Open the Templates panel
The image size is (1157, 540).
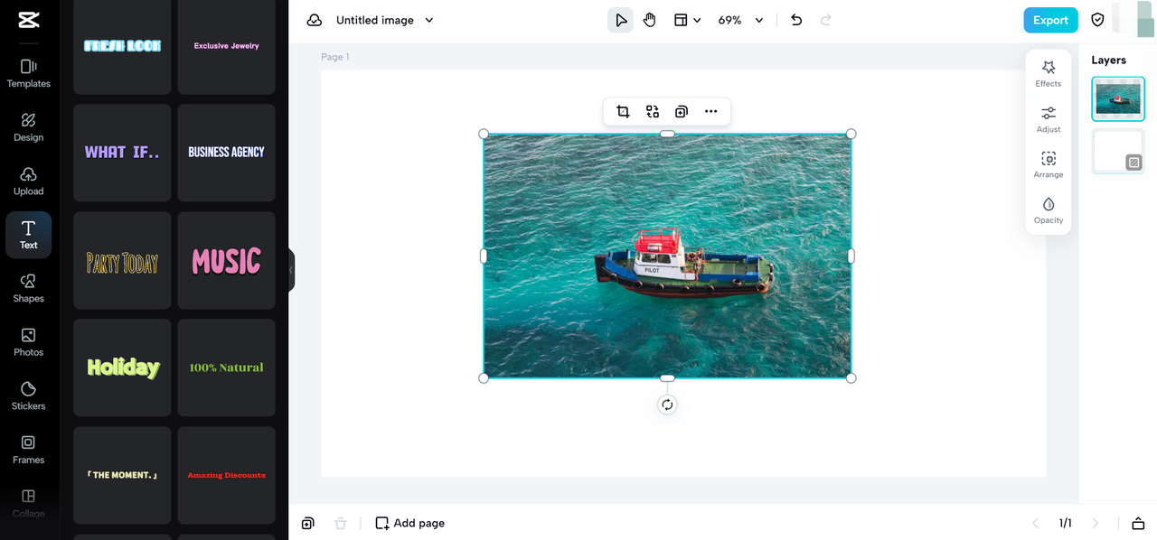(x=28, y=73)
